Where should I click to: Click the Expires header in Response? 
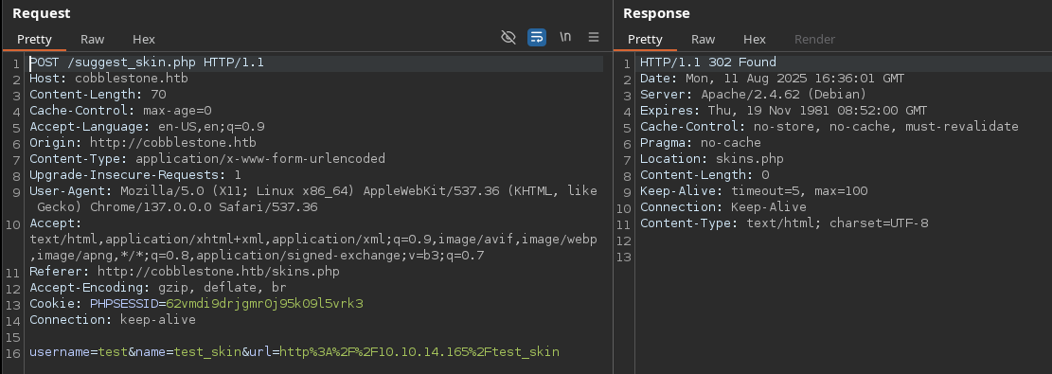[x=784, y=111]
